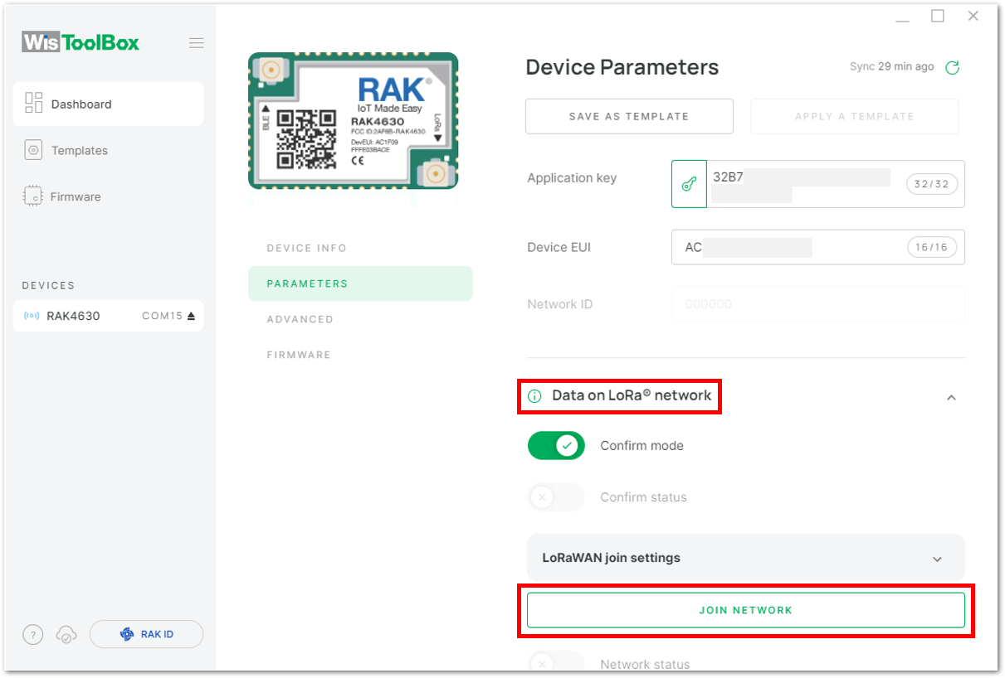This screenshot has width=1005, height=678.
Task: Edit the Application key field
Action: (818, 184)
